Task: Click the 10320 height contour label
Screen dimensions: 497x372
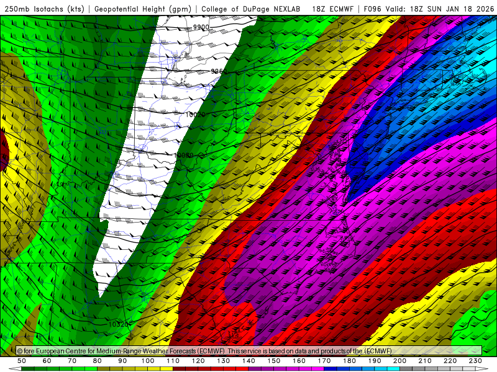Action: [118, 324]
